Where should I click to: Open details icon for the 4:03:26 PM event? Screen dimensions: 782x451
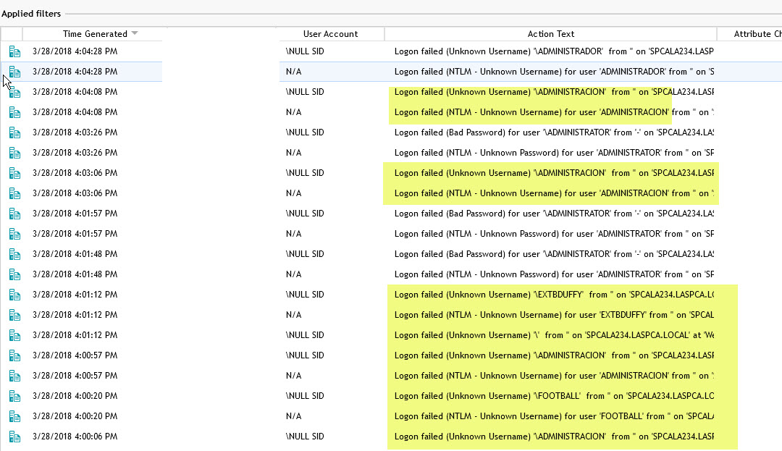click(x=14, y=132)
